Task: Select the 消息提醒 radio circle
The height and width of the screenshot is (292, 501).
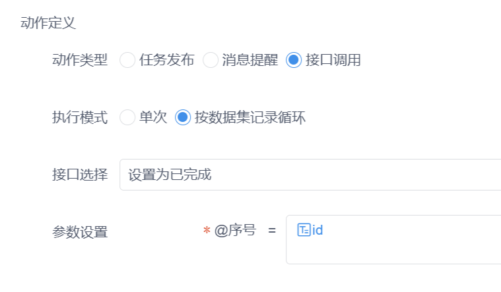Action: [211, 60]
